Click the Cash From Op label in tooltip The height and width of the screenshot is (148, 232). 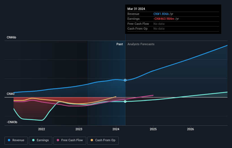coord(137,29)
